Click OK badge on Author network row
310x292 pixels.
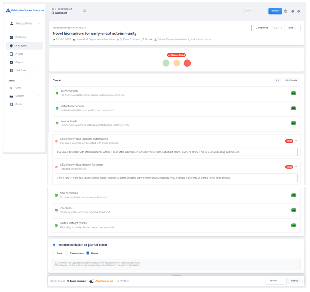pos(293,93)
